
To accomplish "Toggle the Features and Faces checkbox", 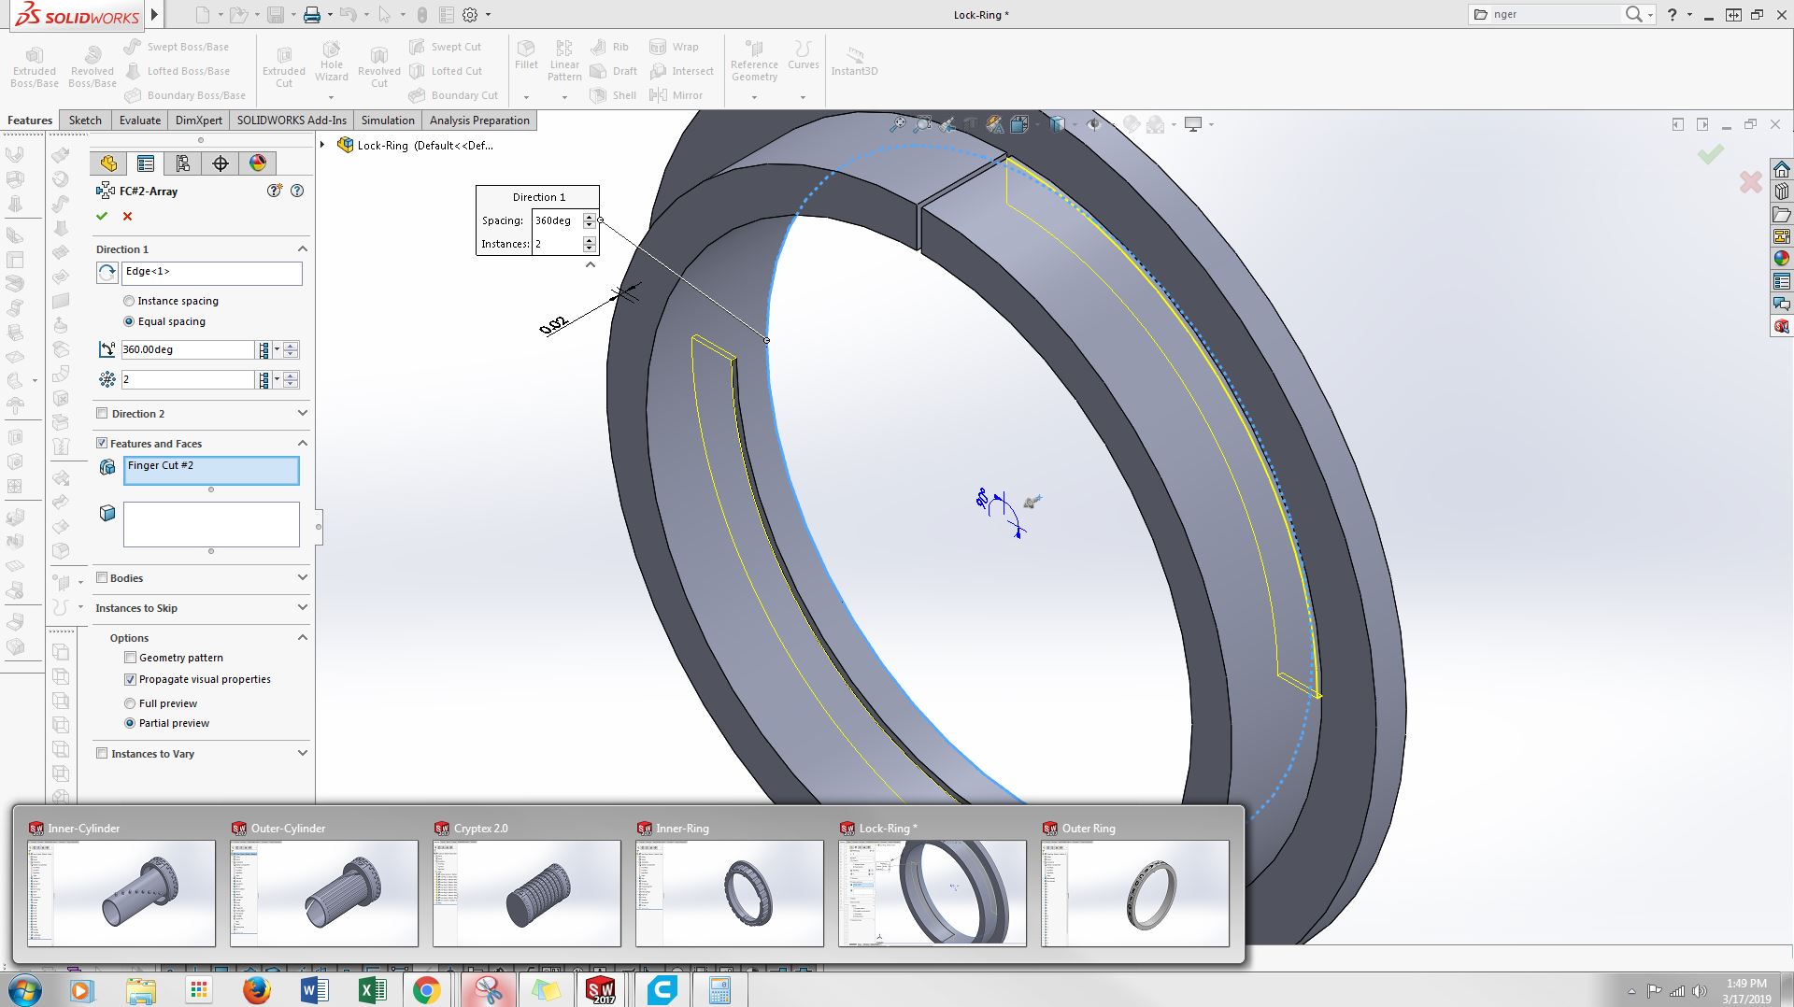I will click(102, 443).
